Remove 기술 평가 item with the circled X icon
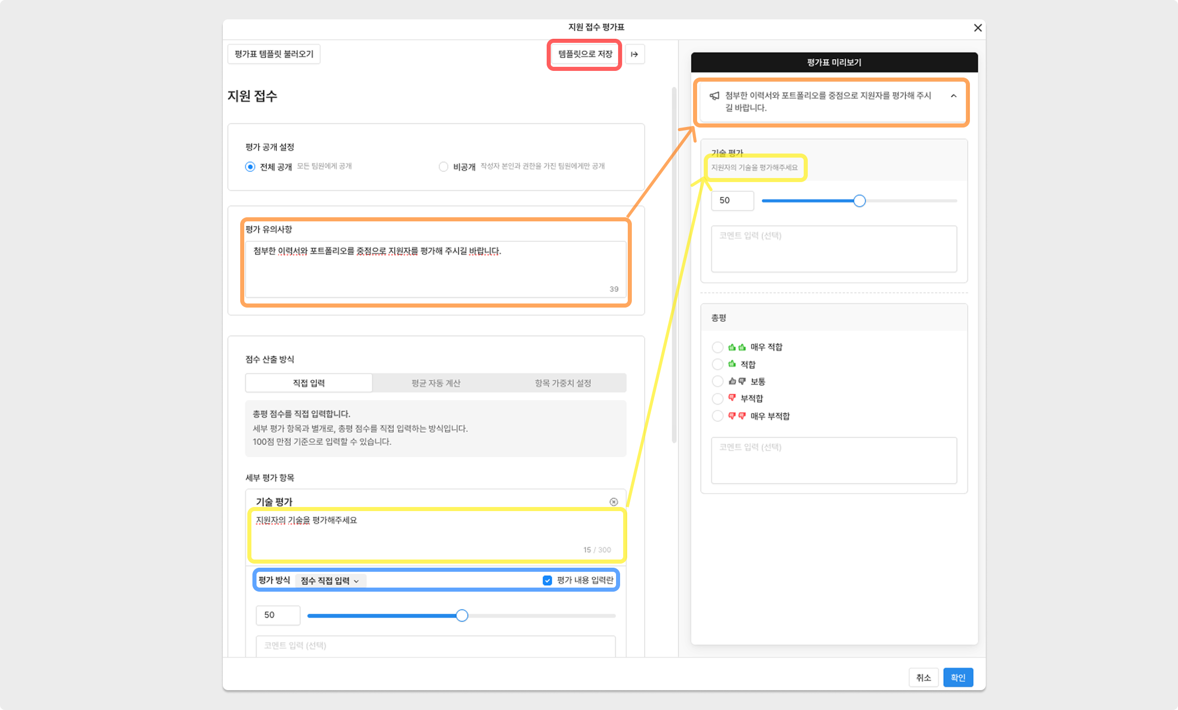The width and height of the screenshot is (1178, 710). [614, 502]
